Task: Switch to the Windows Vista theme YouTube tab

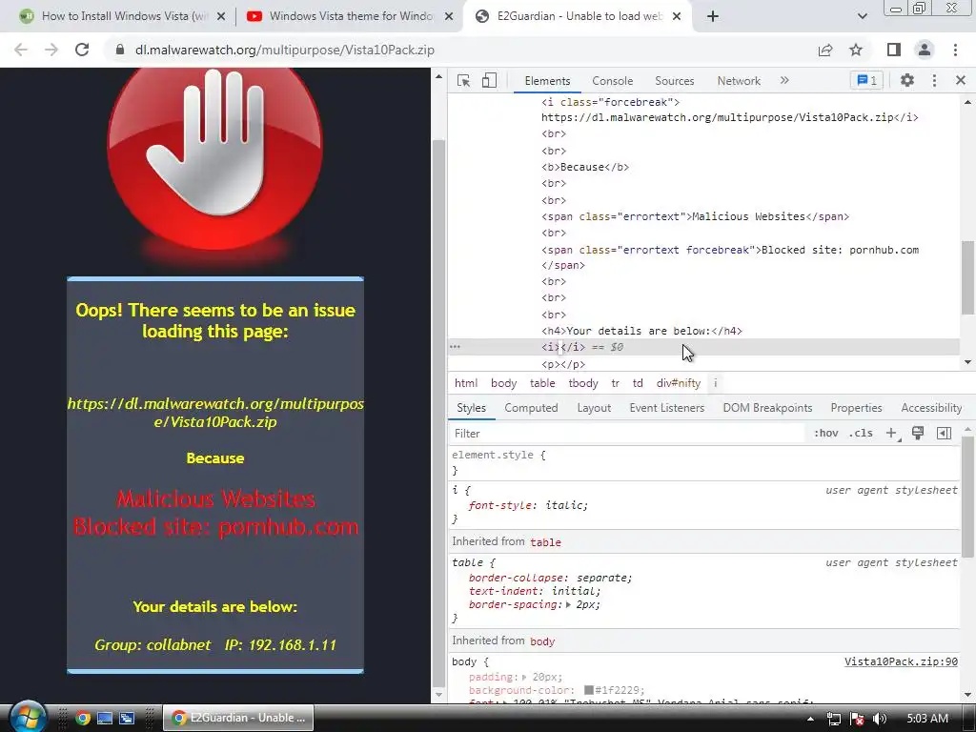Action: coord(349,16)
